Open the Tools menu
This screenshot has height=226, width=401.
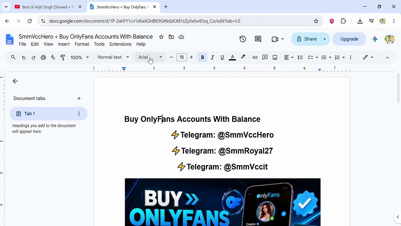click(x=99, y=44)
